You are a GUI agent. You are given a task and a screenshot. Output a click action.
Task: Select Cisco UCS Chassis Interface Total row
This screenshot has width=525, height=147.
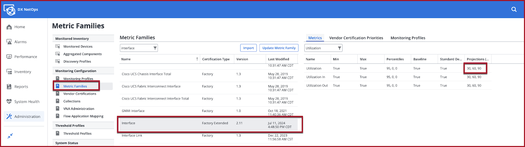(209, 76)
